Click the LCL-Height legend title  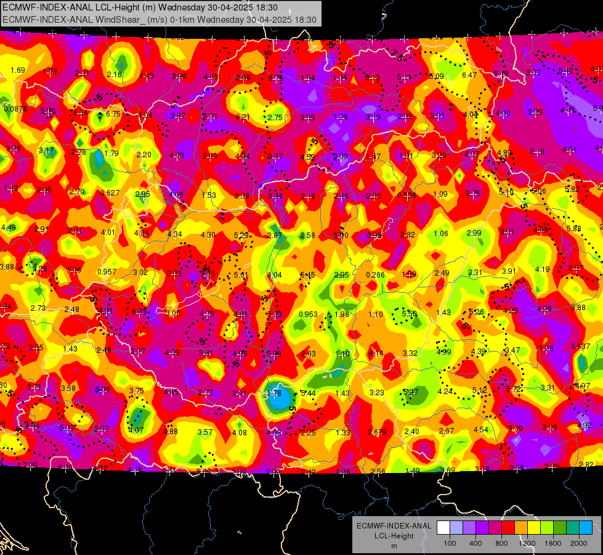[x=394, y=536]
